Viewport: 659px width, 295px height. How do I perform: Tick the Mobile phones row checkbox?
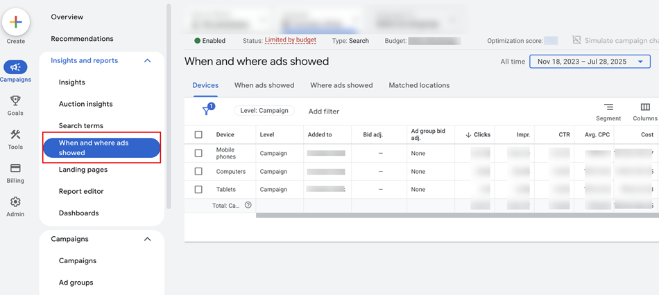(x=198, y=153)
